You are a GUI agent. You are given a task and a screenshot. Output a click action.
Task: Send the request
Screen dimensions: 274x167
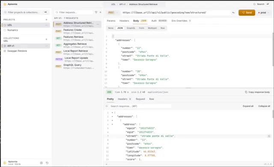[247, 12]
